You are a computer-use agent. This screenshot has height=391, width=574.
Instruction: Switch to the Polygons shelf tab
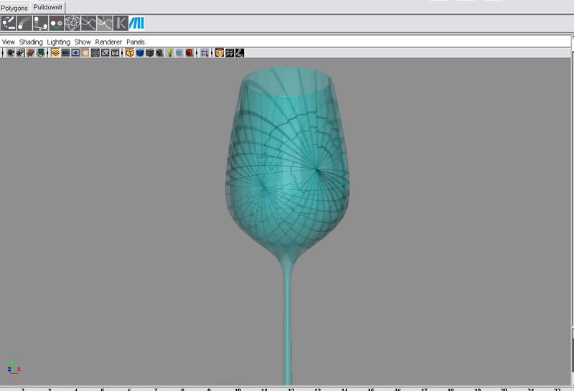(x=14, y=8)
